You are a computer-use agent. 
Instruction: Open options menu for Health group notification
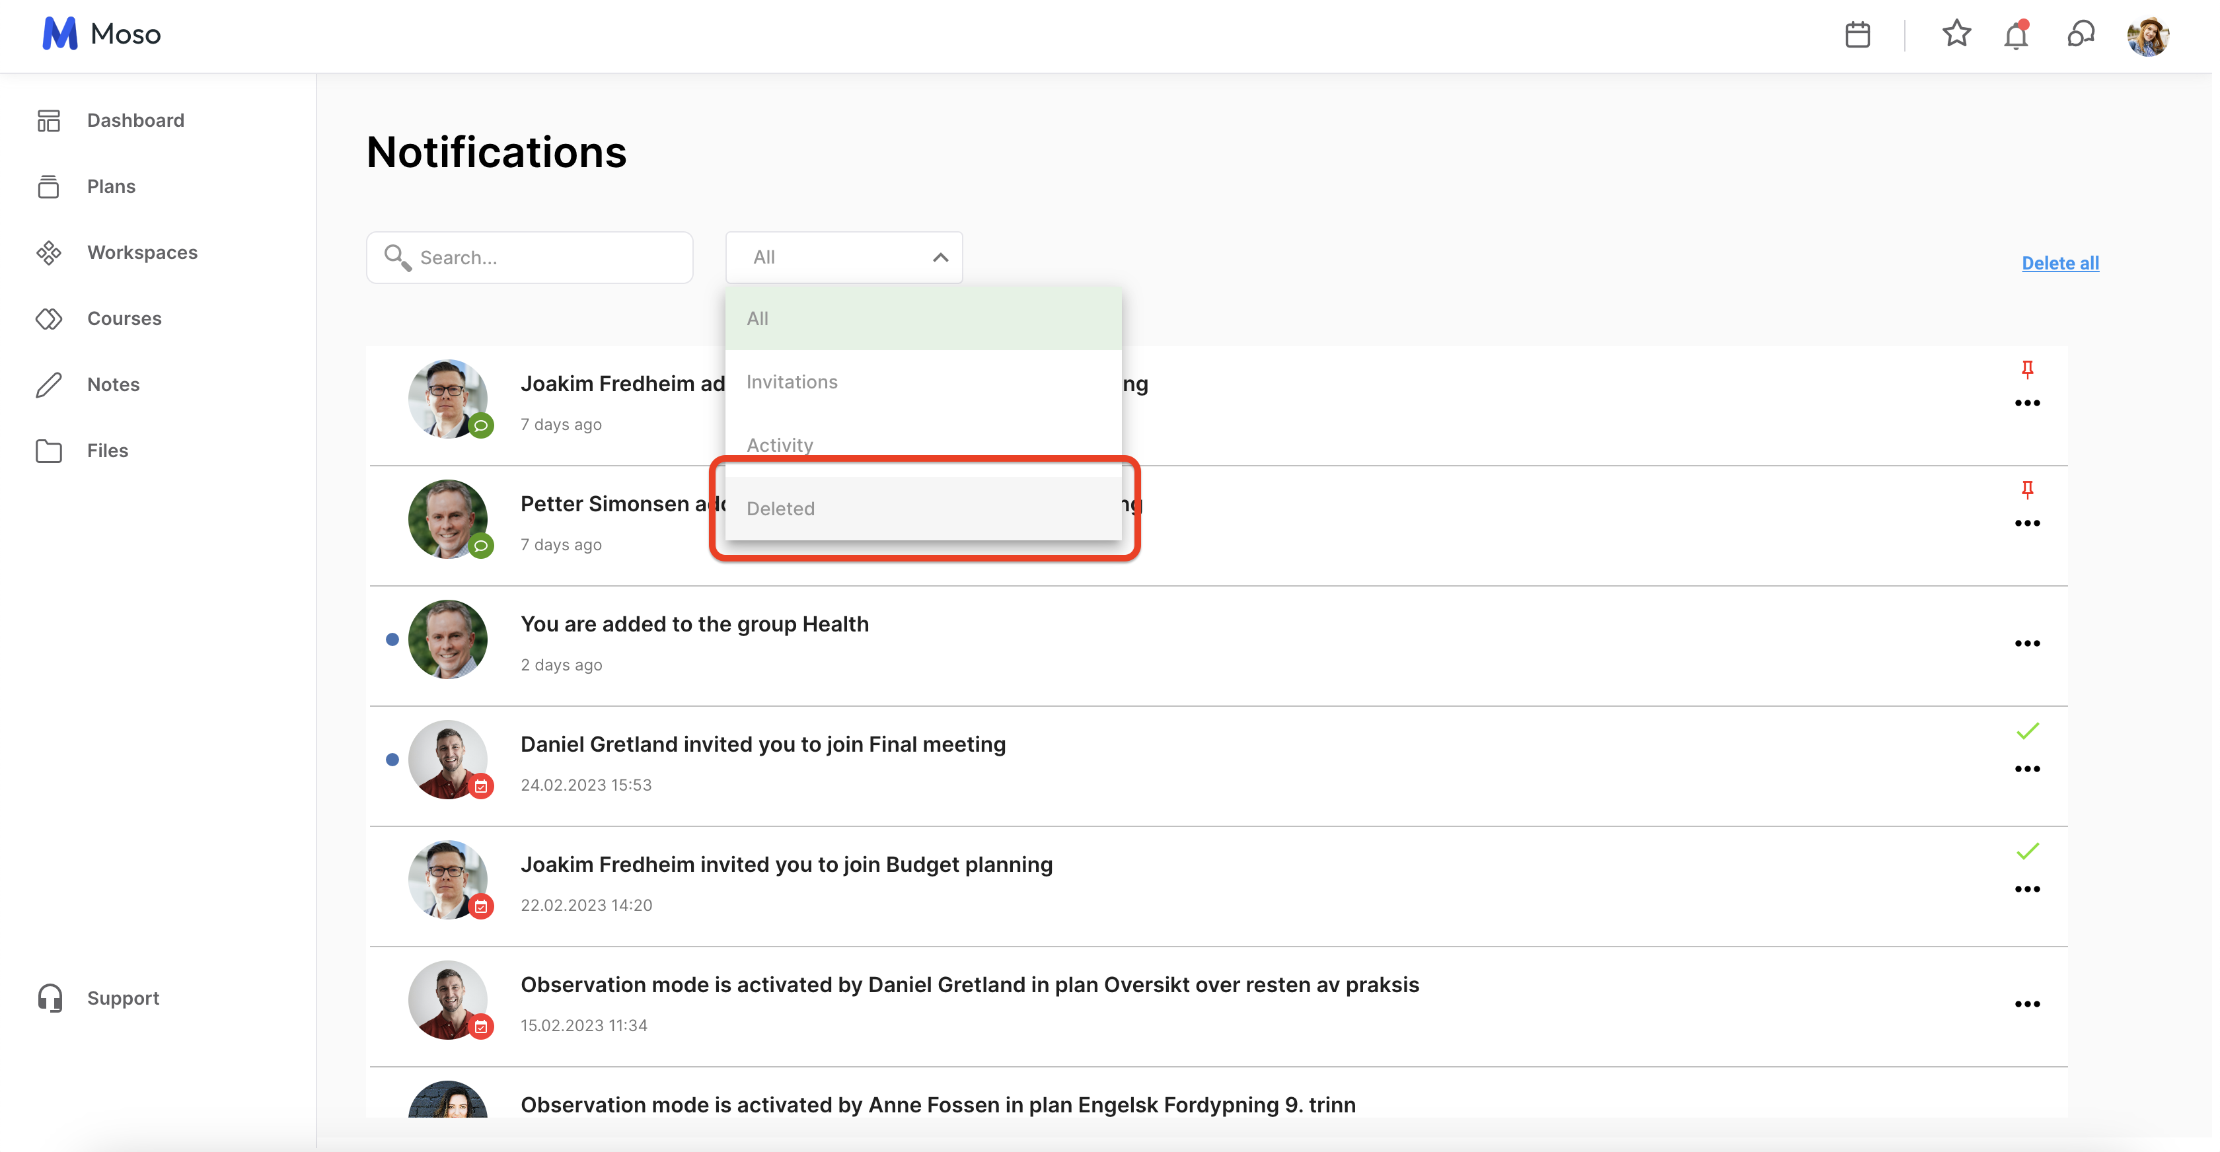pyautogui.click(x=2027, y=643)
